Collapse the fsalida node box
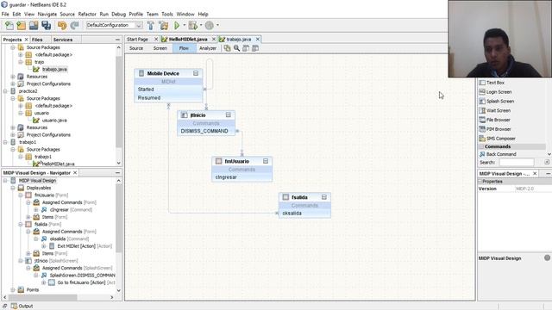The image size is (552, 310). point(324,197)
